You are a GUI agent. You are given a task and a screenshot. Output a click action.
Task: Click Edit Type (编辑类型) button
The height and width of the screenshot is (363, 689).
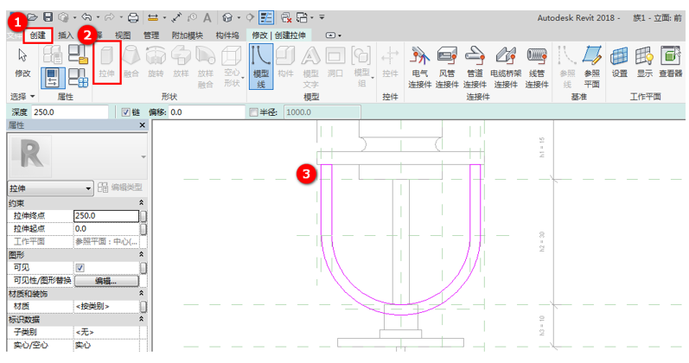pos(120,188)
